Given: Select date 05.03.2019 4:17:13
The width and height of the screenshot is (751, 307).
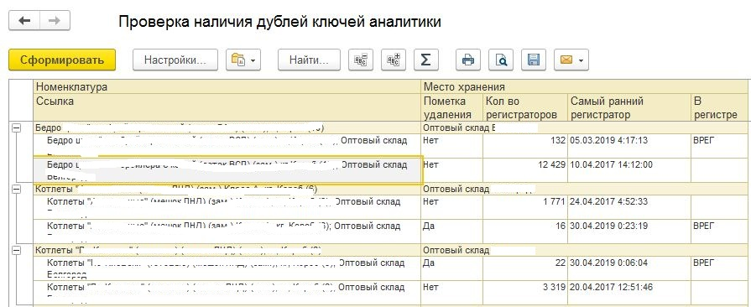Looking at the screenshot, I should 628,146.
